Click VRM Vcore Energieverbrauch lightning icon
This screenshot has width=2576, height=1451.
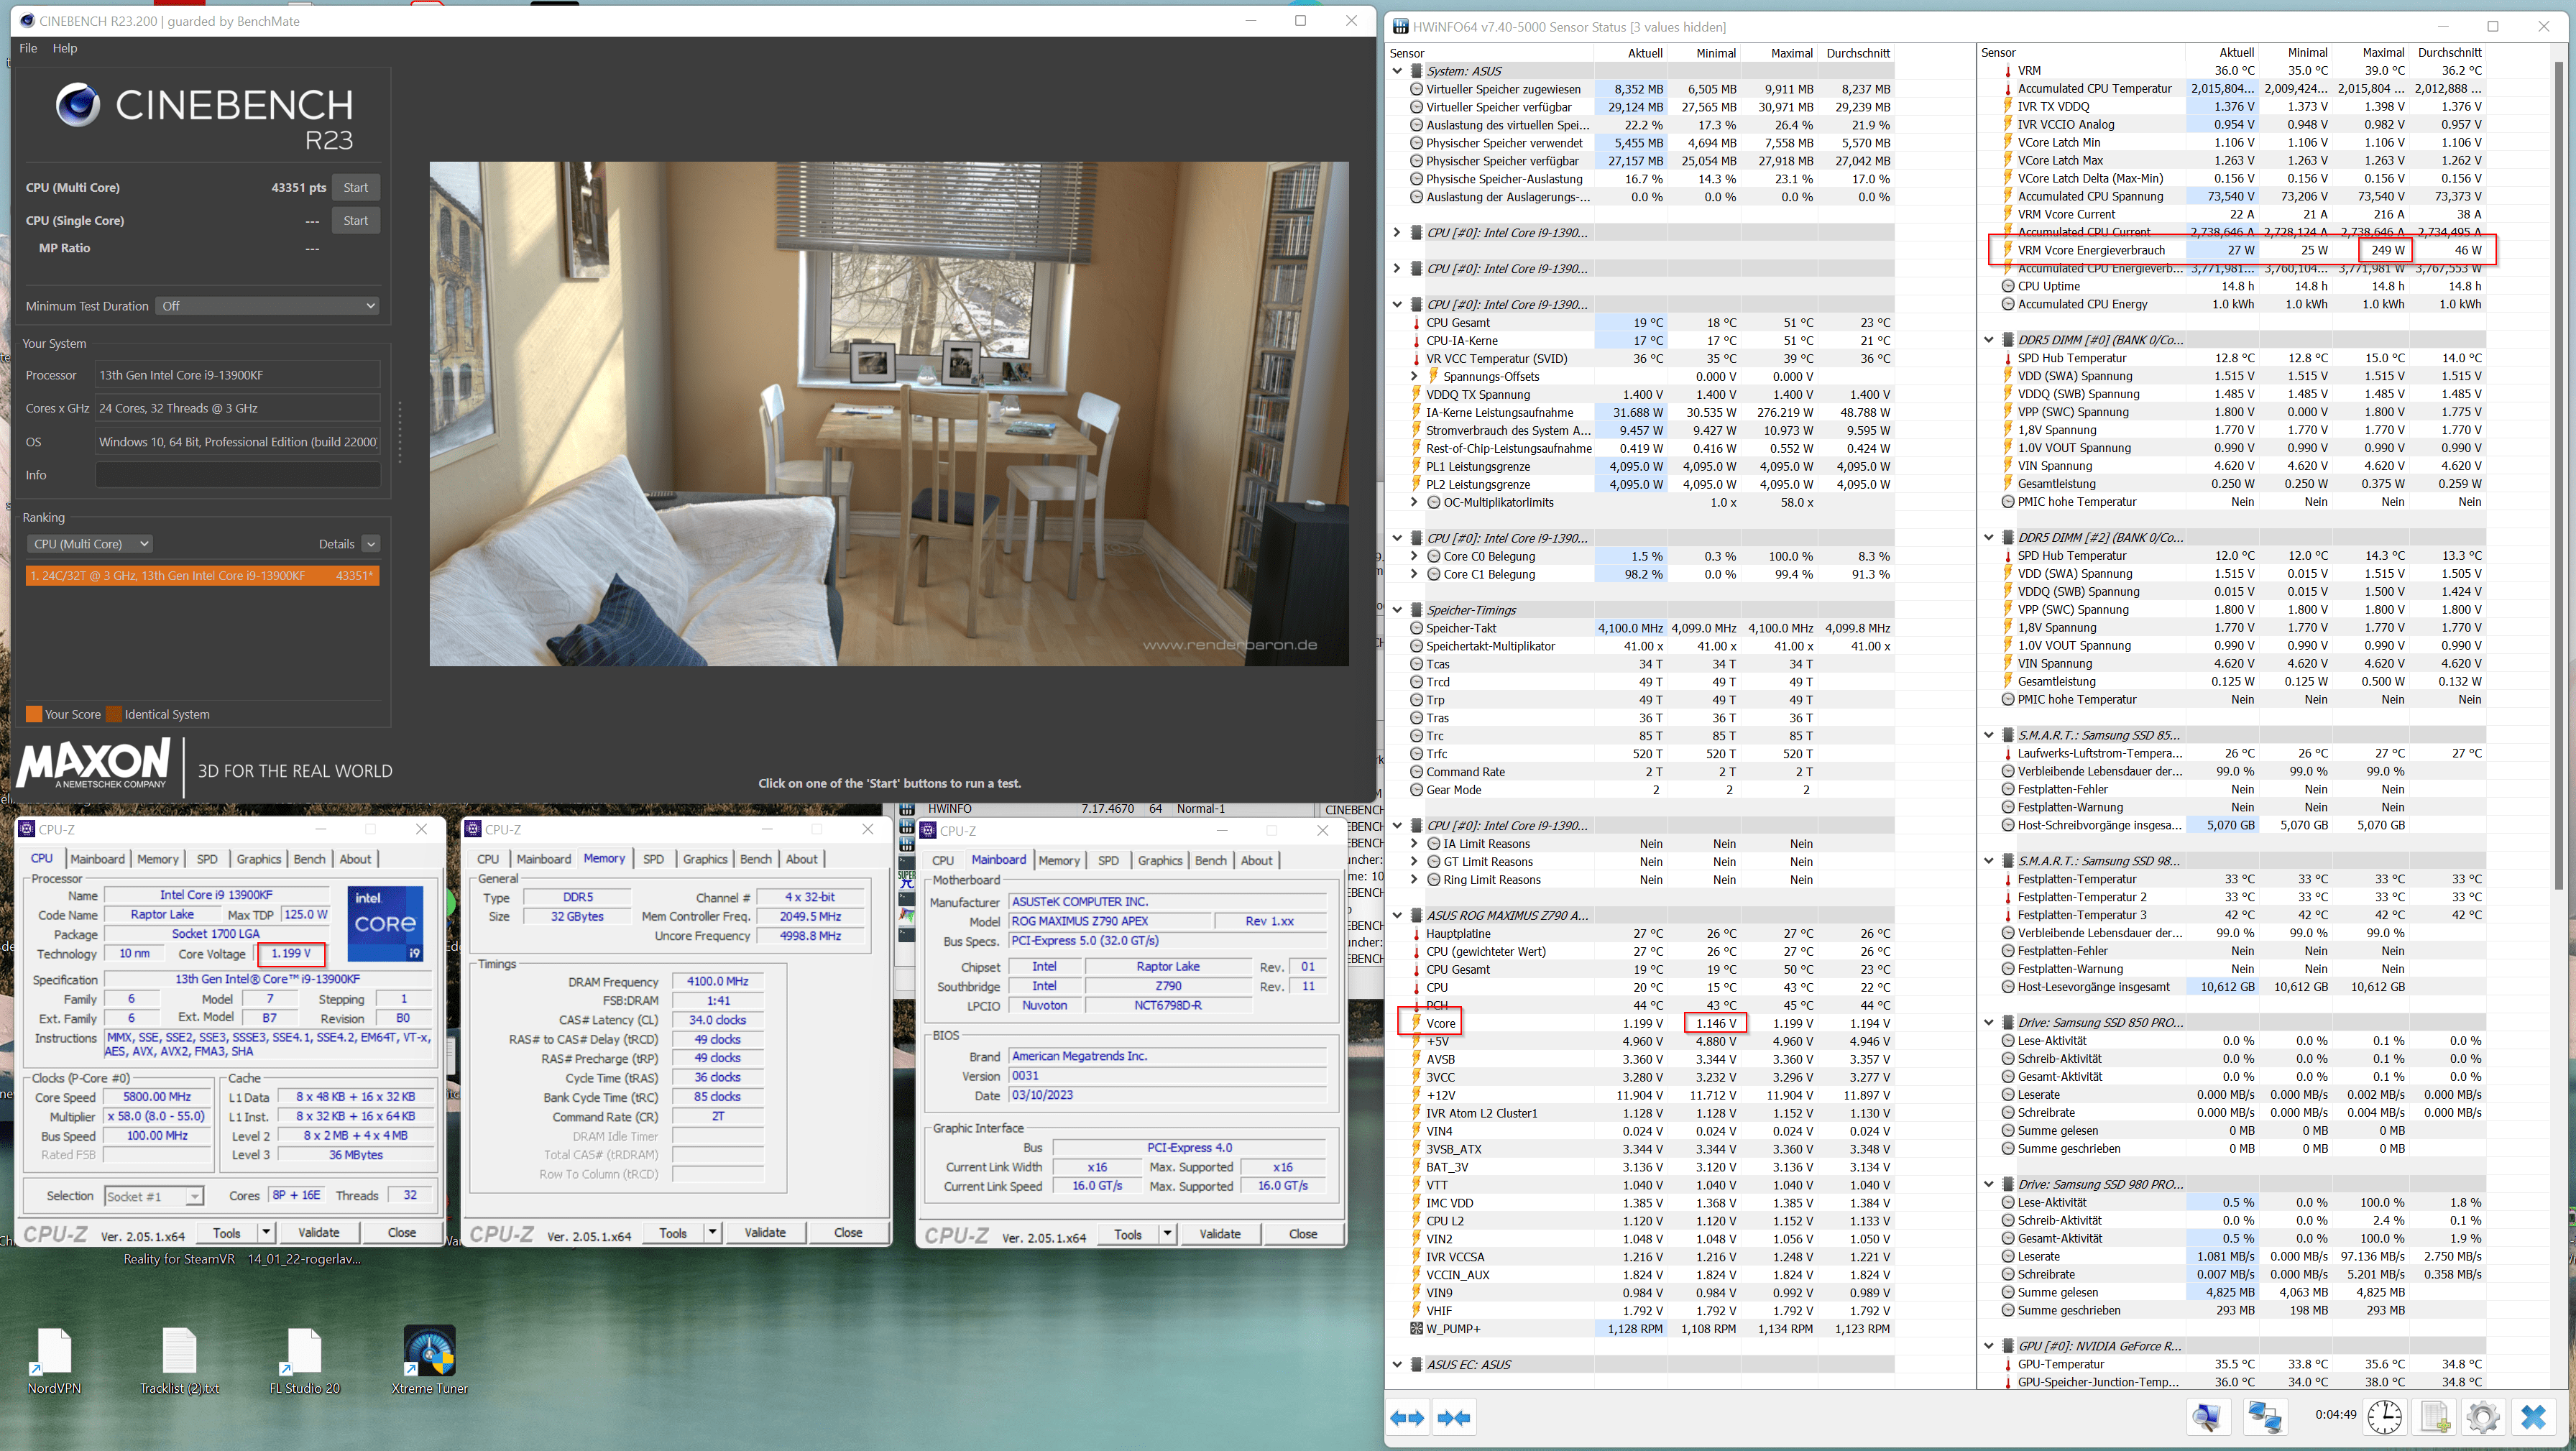click(2007, 250)
